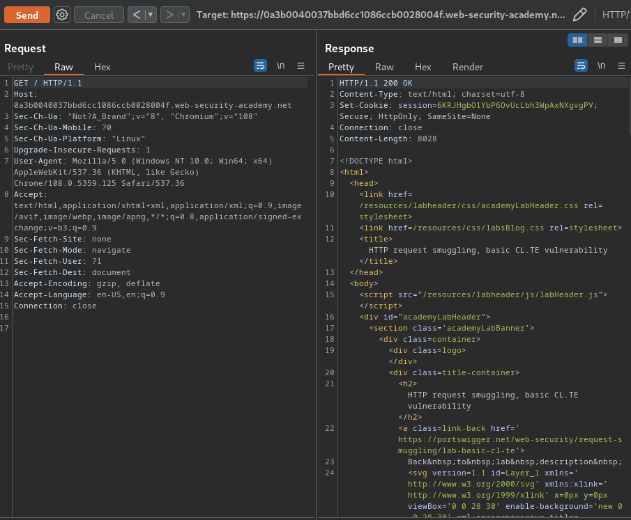This screenshot has width=631, height=520.
Task: Click the session cookie value in response
Action: [515, 105]
